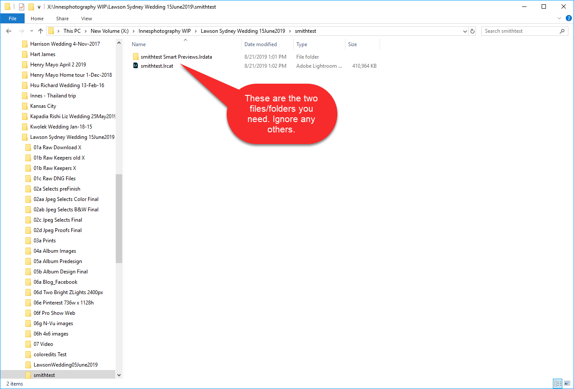This screenshot has height=389, width=574.
Task: Select the smithtest.lrcat Lightroom catalog file
Action: tap(157, 66)
